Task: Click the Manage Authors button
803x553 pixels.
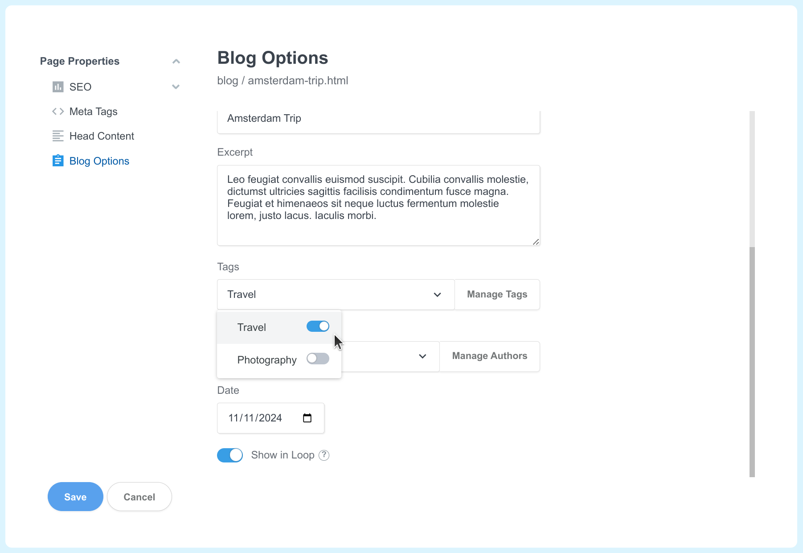Action: point(489,356)
